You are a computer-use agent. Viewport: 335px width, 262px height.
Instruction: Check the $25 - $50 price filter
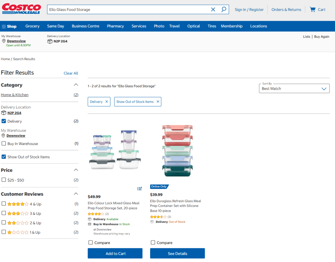click(4, 180)
